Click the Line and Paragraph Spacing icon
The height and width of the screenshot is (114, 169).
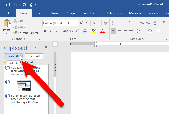tap(139, 31)
